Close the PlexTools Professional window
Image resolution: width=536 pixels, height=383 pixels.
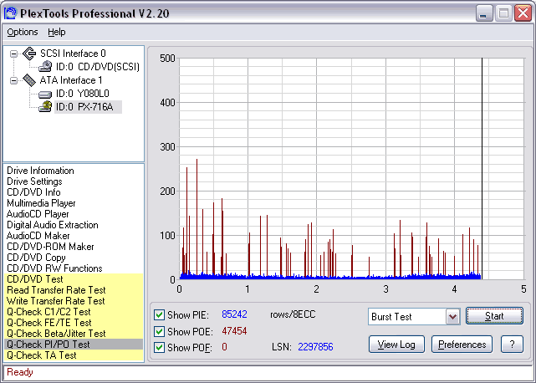523,13
